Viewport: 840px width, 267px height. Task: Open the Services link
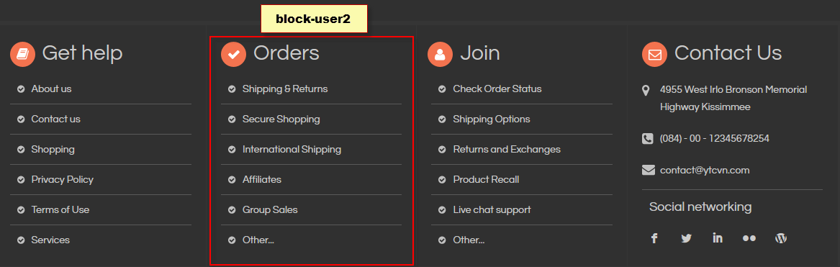coord(50,240)
